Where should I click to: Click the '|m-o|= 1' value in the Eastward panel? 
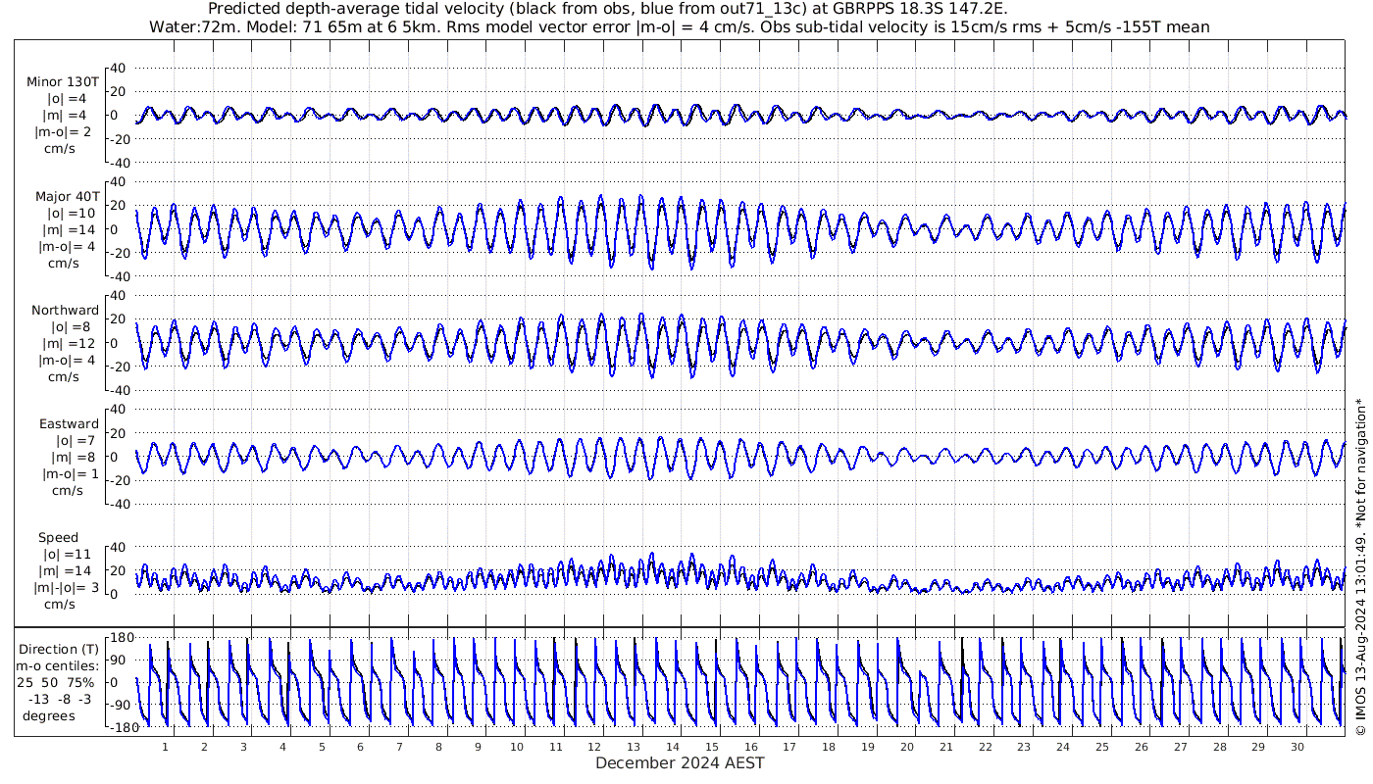[x=71, y=474]
